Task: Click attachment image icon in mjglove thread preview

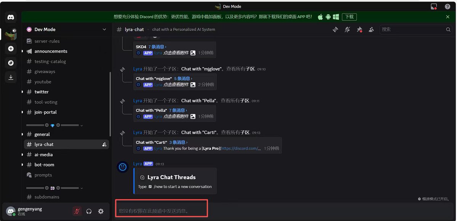Action: click(x=193, y=85)
